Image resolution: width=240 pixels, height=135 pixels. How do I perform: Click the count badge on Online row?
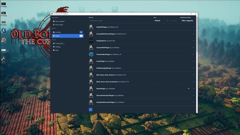coord(81,36)
